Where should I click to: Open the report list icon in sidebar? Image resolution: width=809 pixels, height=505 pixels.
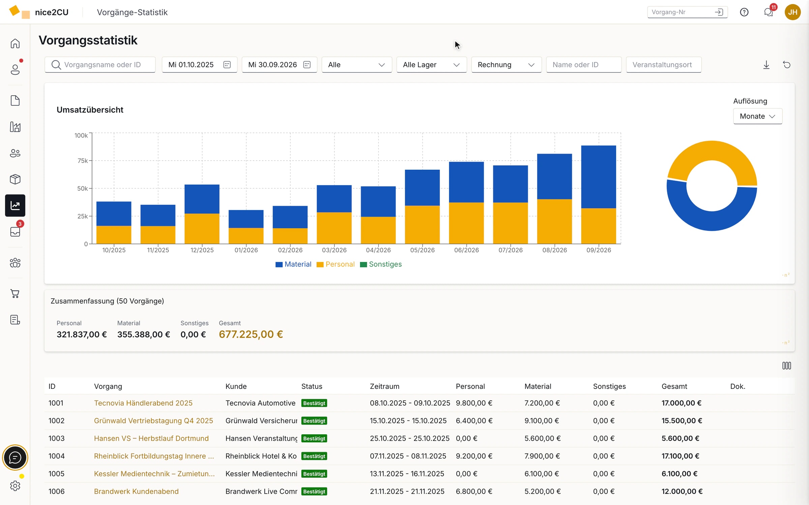tap(15, 319)
